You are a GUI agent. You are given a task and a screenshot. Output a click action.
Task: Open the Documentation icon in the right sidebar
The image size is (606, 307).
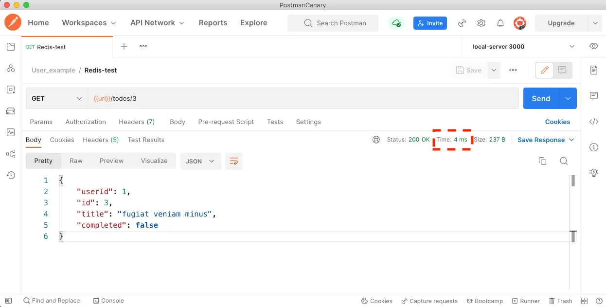593,70
